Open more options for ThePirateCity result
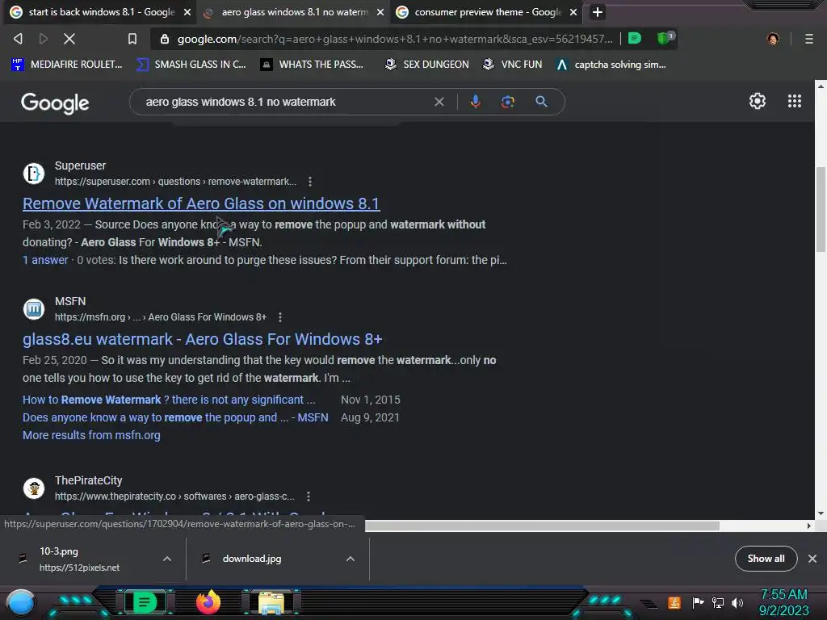 pyautogui.click(x=309, y=496)
